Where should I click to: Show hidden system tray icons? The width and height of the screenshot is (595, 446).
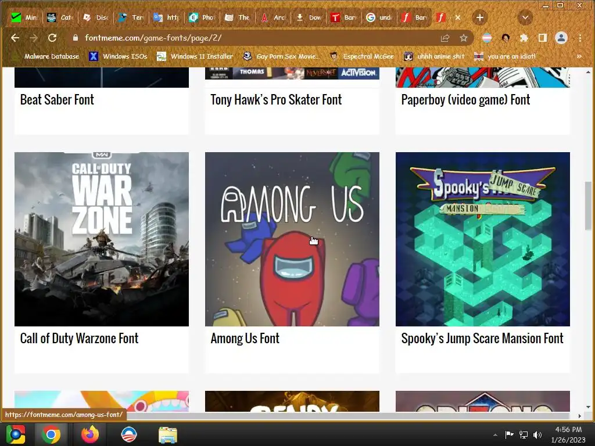(x=495, y=435)
